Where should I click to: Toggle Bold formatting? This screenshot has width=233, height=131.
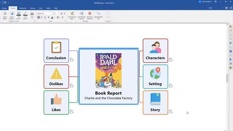[39, 17]
